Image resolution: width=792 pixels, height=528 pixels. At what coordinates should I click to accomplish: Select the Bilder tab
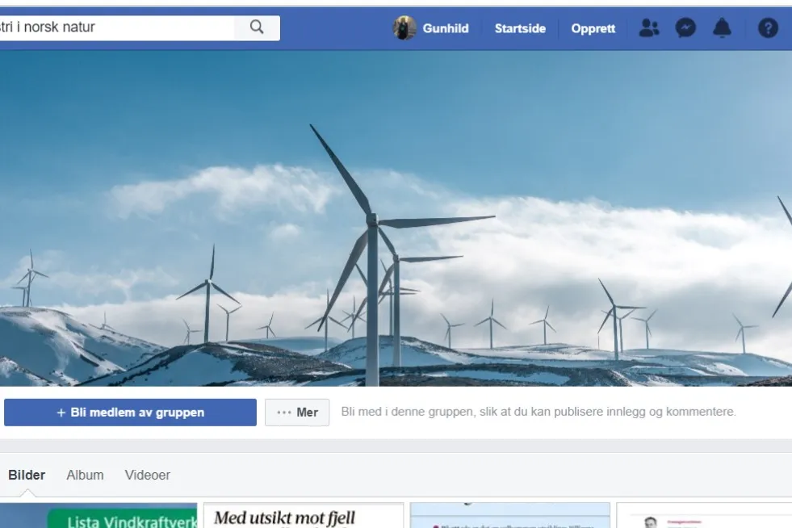[27, 475]
